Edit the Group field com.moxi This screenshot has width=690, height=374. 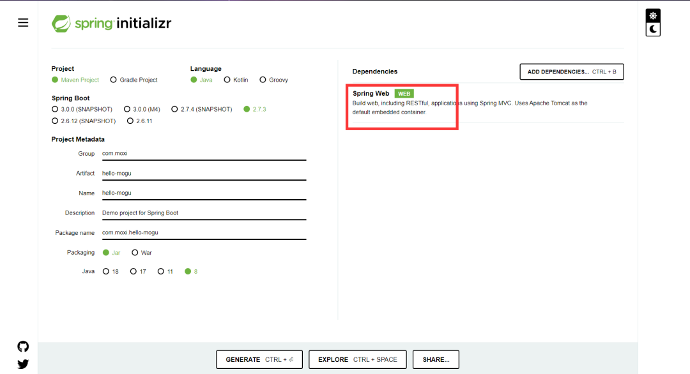point(204,153)
